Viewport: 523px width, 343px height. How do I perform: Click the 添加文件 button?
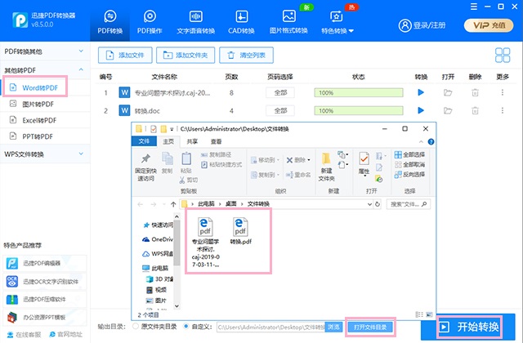(x=125, y=55)
